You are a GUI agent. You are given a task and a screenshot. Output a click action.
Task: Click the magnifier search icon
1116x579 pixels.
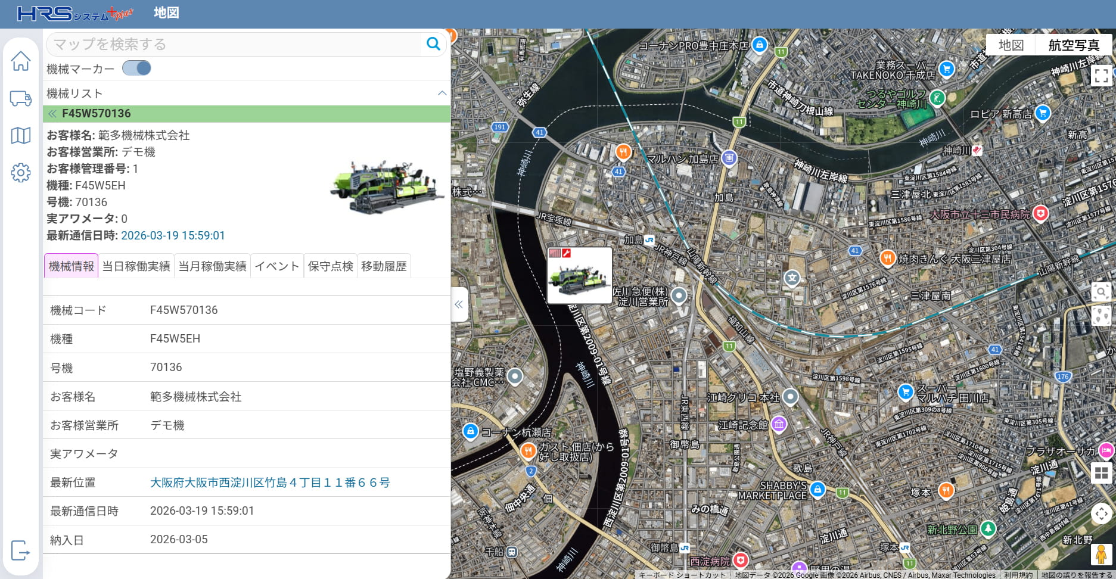pyautogui.click(x=433, y=43)
